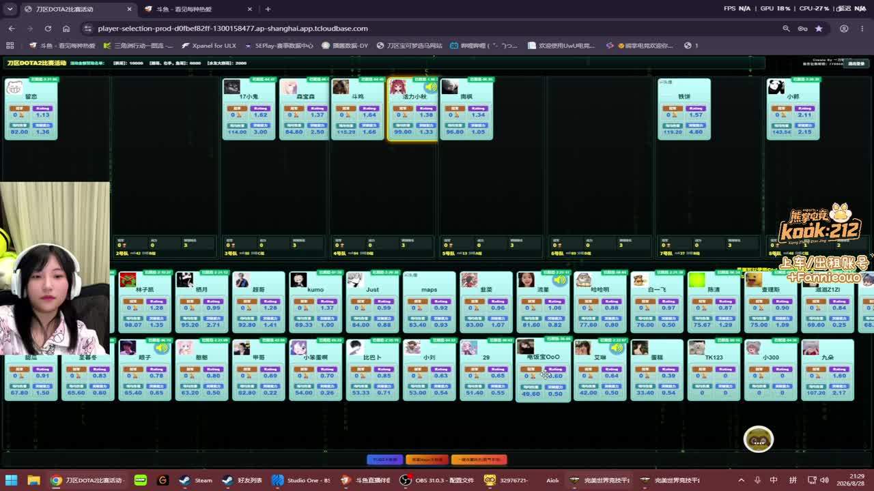
Task: Click the orange middle button at page bottom
Action: (x=427, y=460)
